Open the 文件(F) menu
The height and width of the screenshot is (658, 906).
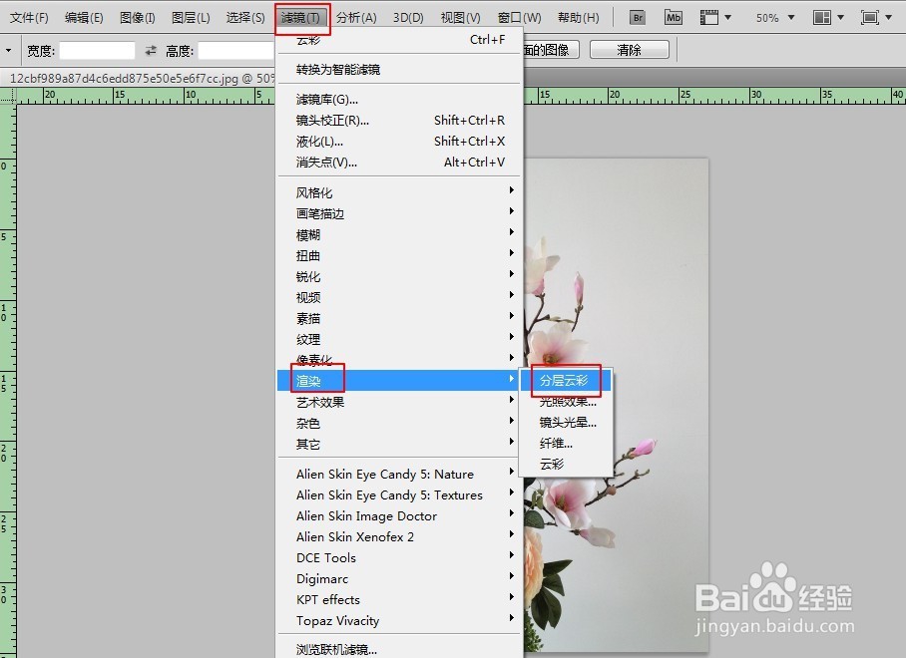coord(29,18)
